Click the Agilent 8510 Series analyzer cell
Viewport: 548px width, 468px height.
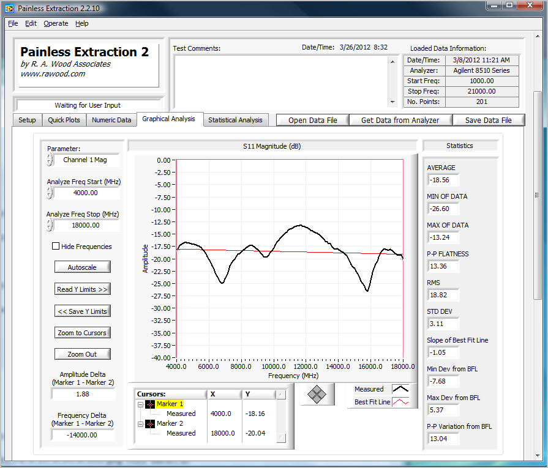coord(482,70)
